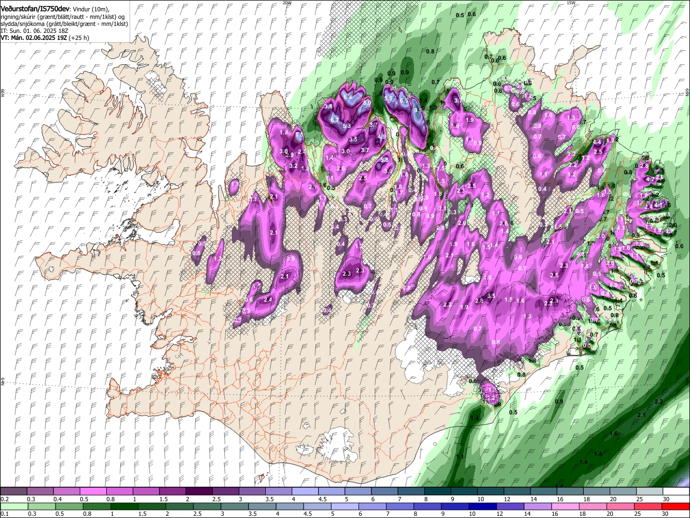Image resolution: width=690 pixels, height=518 pixels.
Task: Click the 4.2 value in the Eastfjords
Action: point(650,179)
